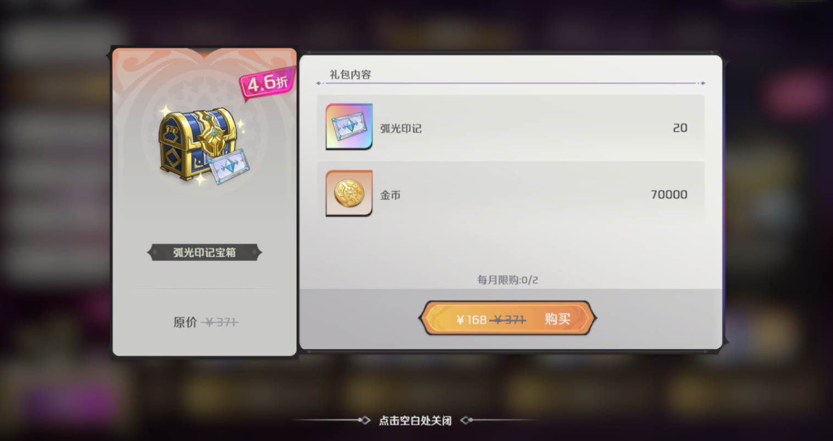
Task: Click the strikethrough ¥371 on buy button
Action: point(509,319)
